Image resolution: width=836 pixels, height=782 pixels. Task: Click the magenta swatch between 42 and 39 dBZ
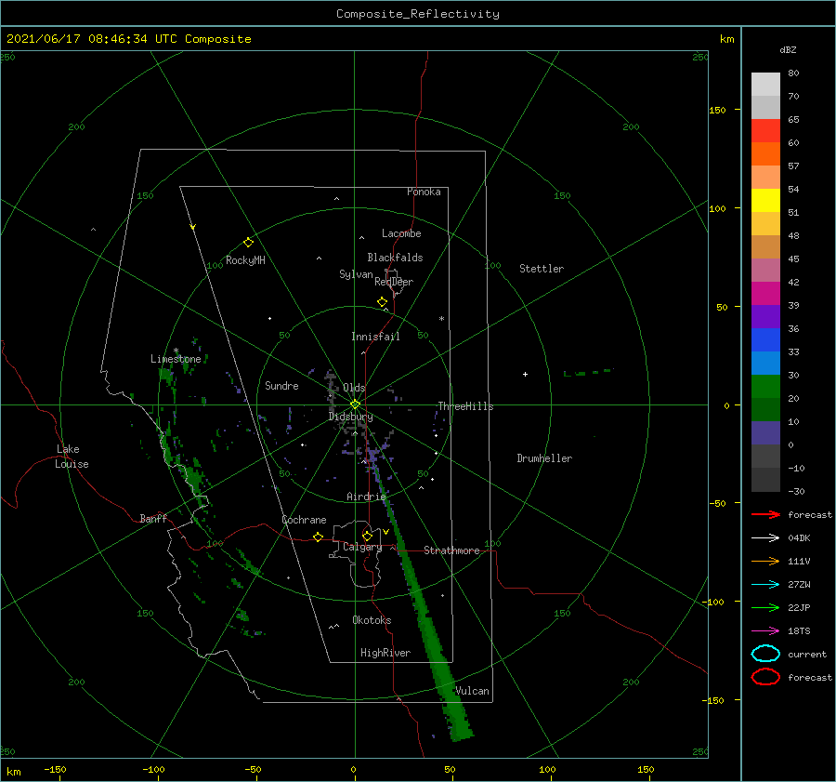(765, 294)
